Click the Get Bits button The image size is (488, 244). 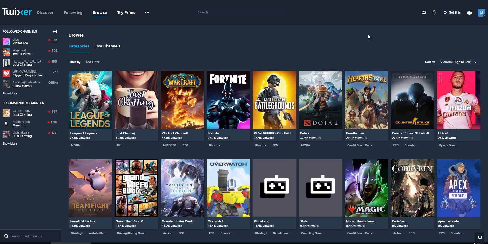pyautogui.click(x=452, y=12)
